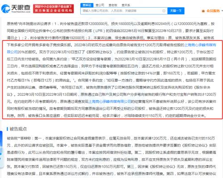
Task: Clear the search box with the circular X icon
Action: (164, 11)
